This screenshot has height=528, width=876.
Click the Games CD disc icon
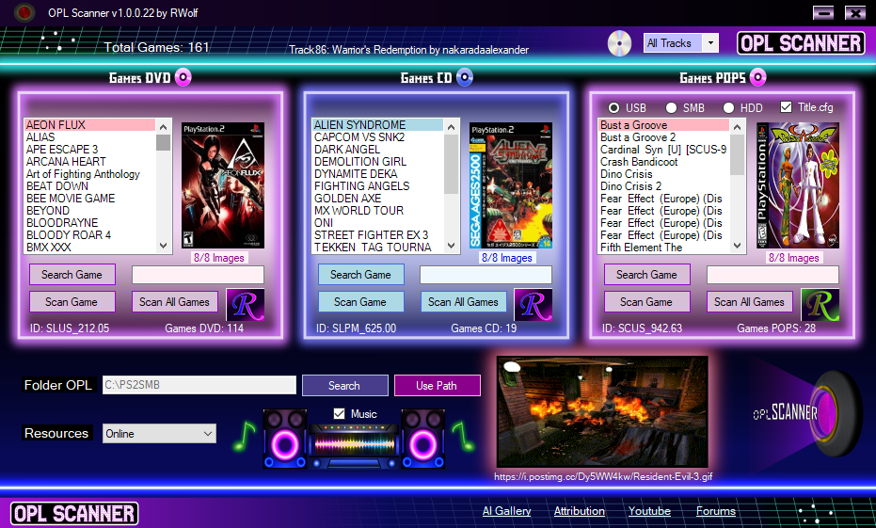pyautogui.click(x=465, y=77)
